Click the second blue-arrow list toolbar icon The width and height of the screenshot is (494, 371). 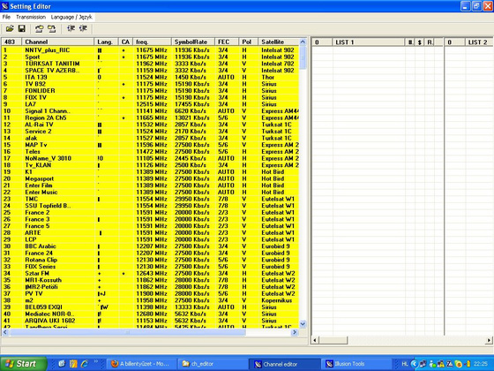point(83,28)
